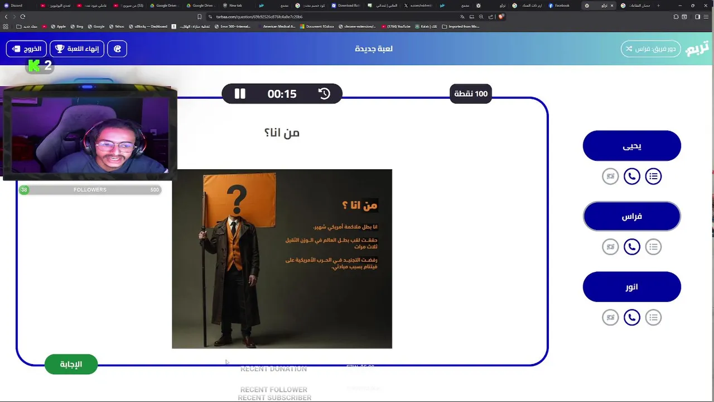Shuffle the team turn دور فريق فراس
714x402 pixels.
[x=650, y=49]
